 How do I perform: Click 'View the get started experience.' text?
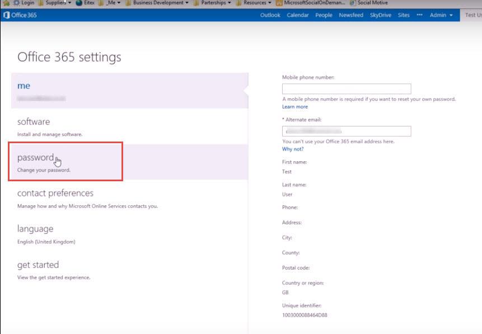tap(54, 277)
